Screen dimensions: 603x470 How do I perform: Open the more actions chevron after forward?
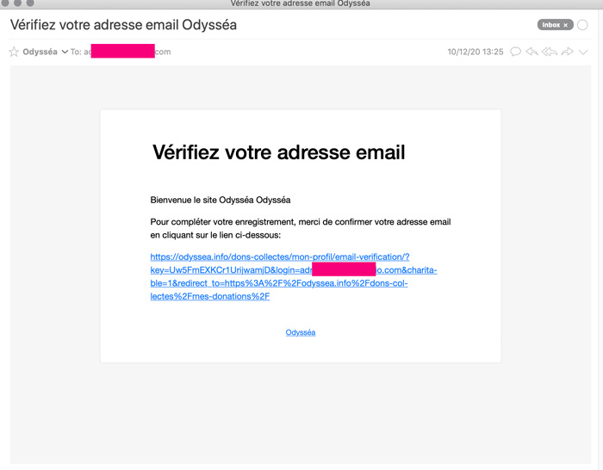(583, 52)
